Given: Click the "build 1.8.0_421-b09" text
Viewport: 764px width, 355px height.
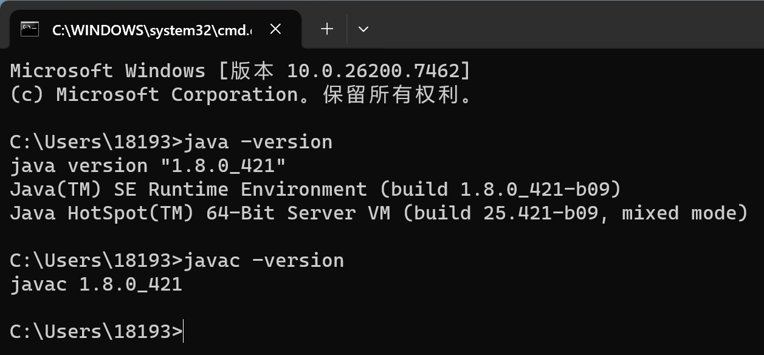Looking at the screenshot, I should (x=501, y=190).
